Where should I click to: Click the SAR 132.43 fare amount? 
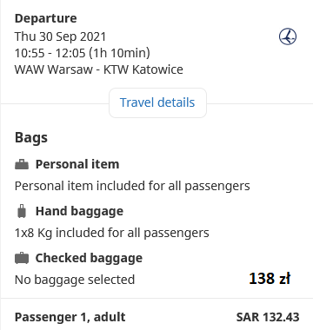(268, 317)
